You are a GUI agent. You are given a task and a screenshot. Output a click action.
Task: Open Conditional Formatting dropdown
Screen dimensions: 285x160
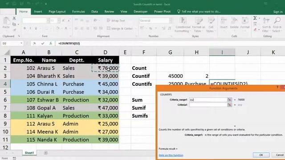point(183,25)
